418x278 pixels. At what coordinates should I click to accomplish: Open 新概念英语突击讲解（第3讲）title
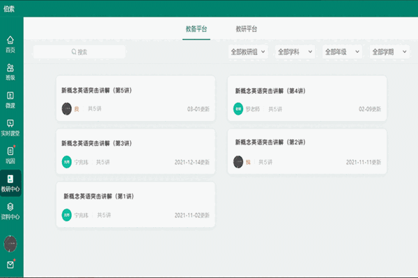[97, 143]
